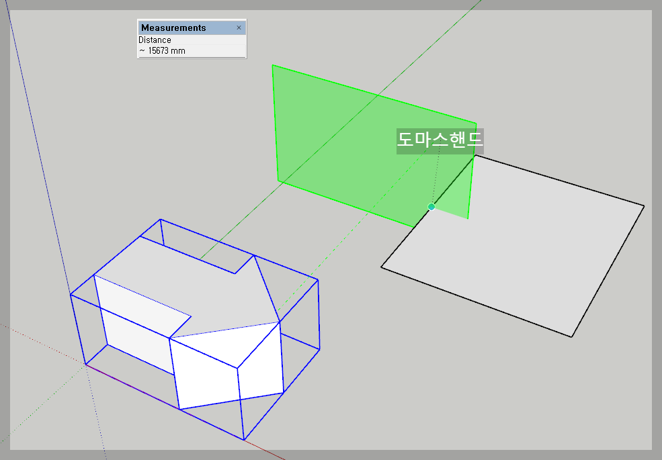Close the Measurements panel

tap(239, 28)
